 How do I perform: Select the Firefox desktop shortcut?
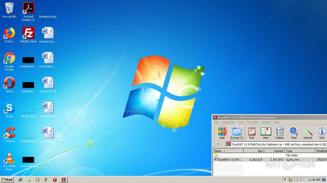click(x=9, y=35)
